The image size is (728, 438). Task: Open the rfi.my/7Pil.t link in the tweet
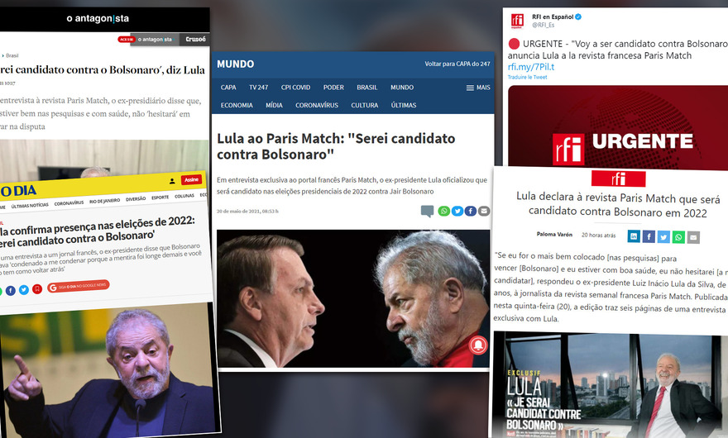(x=530, y=67)
